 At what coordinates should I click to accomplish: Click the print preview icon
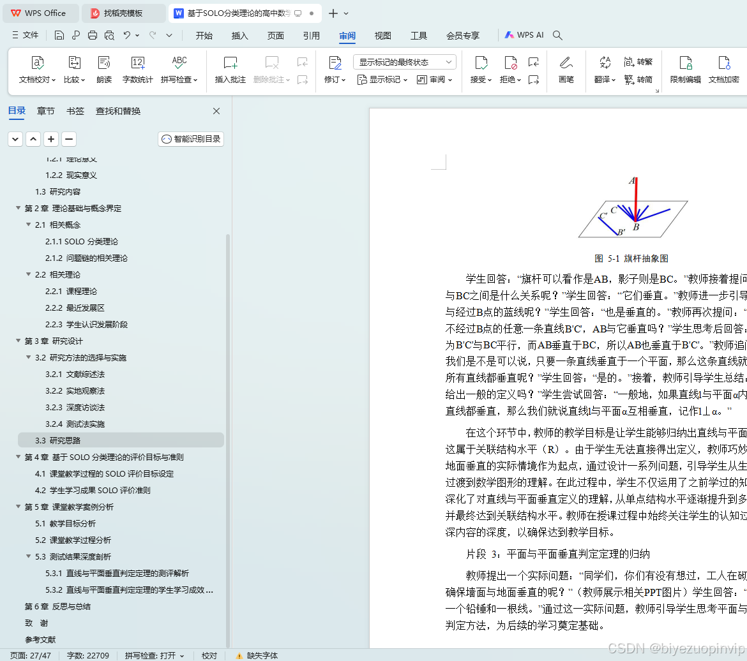[x=109, y=35]
